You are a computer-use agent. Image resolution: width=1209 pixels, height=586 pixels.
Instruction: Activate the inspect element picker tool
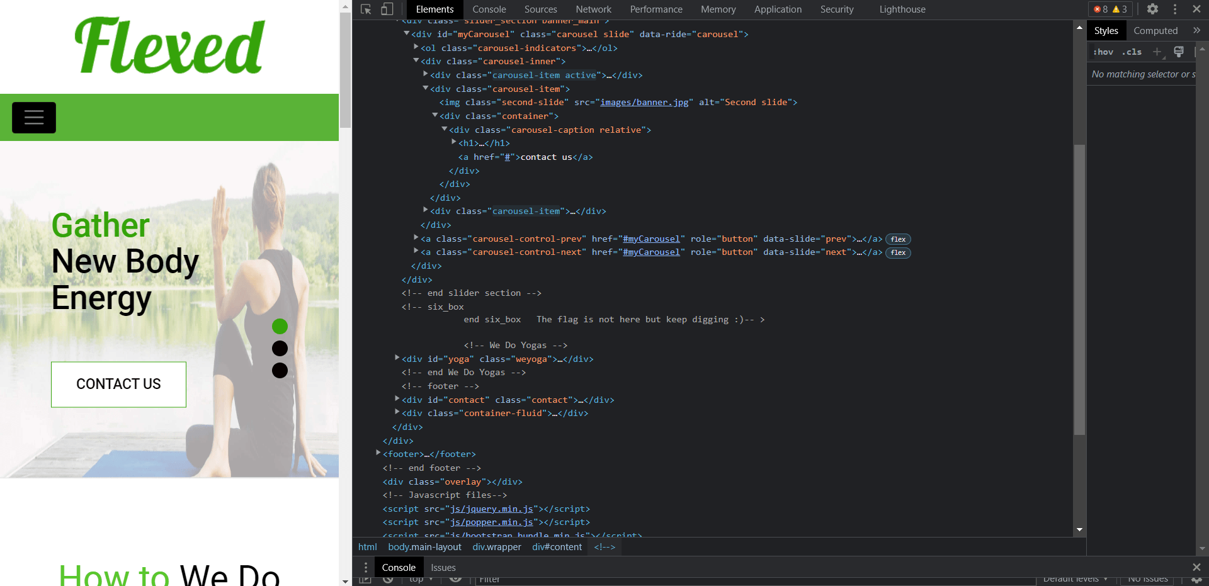366,9
